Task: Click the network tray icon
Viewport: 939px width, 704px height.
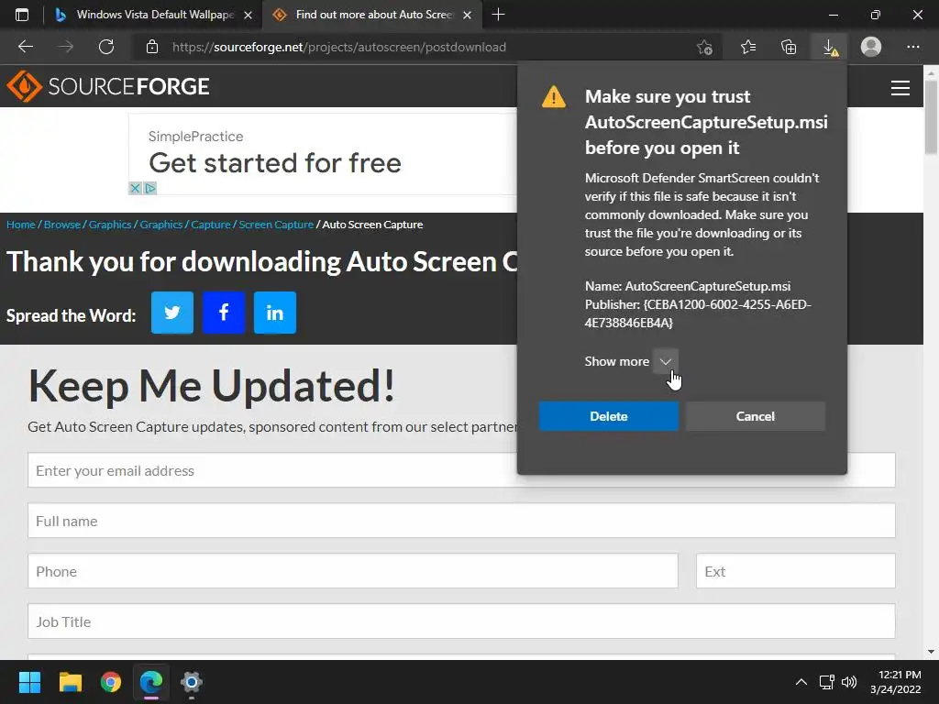Action: [827, 682]
